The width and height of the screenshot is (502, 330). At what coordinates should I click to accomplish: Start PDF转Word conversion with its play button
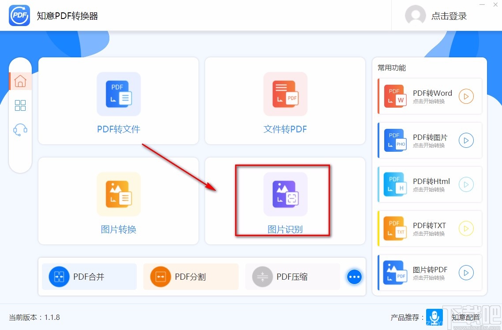466,96
